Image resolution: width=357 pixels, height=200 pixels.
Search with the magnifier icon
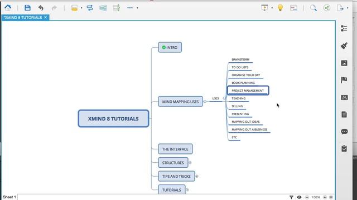(313, 8)
